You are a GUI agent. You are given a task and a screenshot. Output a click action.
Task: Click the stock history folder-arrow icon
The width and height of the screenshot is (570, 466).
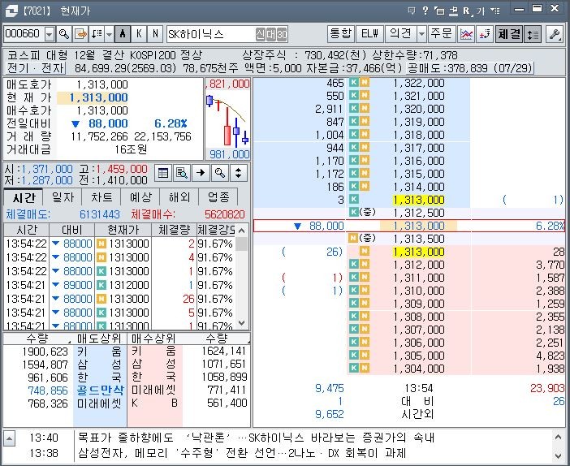[x=80, y=34]
